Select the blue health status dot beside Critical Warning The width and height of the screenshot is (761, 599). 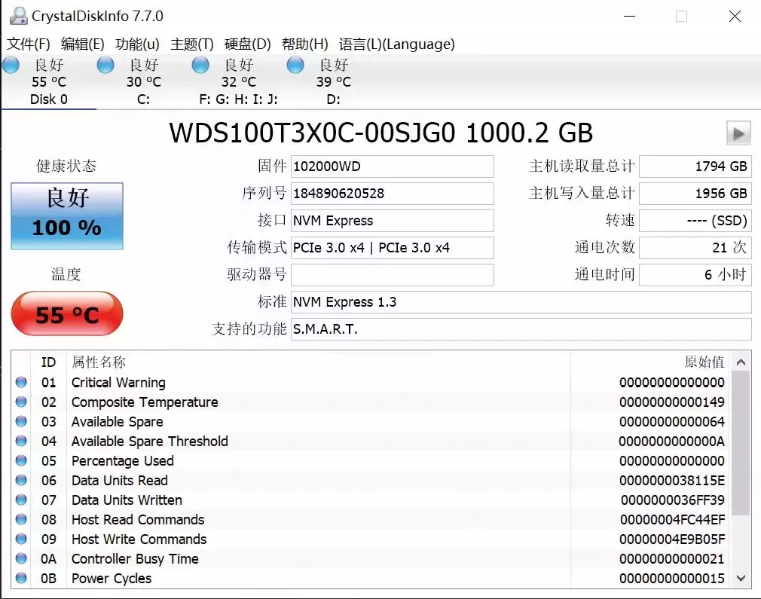tap(21, 382)
